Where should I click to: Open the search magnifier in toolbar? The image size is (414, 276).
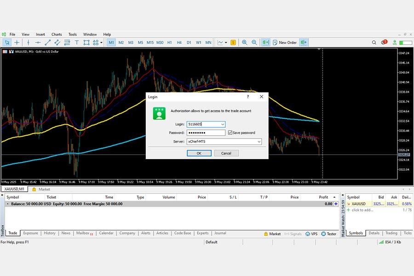[374, 42]
